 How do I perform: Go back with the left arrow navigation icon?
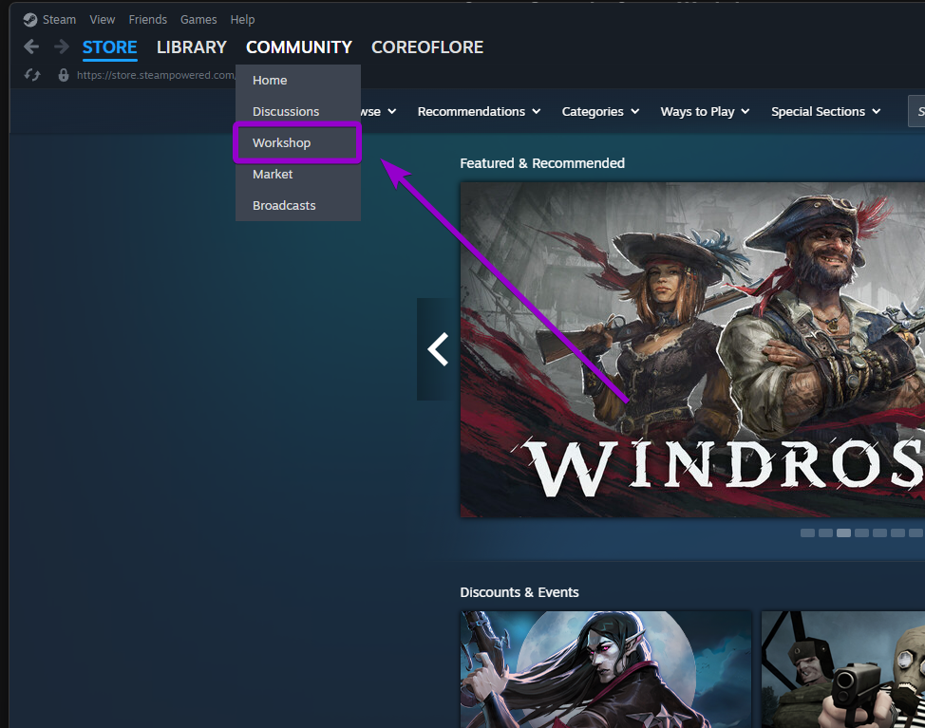click(31, 47)
